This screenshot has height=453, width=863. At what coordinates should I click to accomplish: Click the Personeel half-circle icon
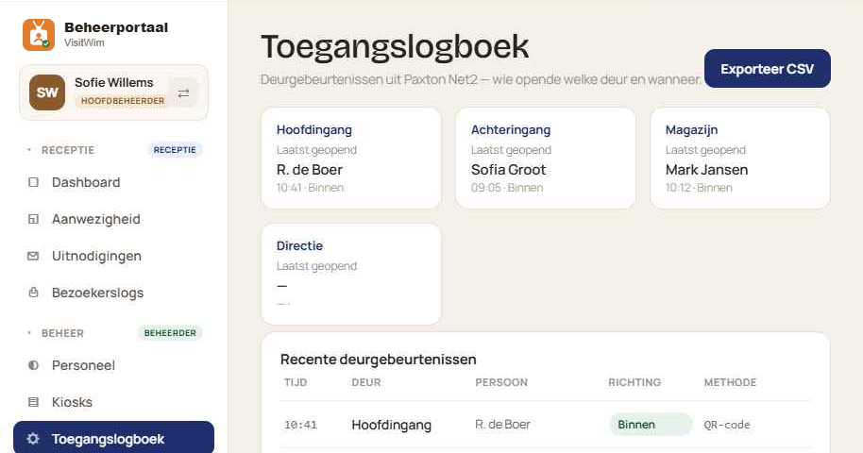[34, 365]
